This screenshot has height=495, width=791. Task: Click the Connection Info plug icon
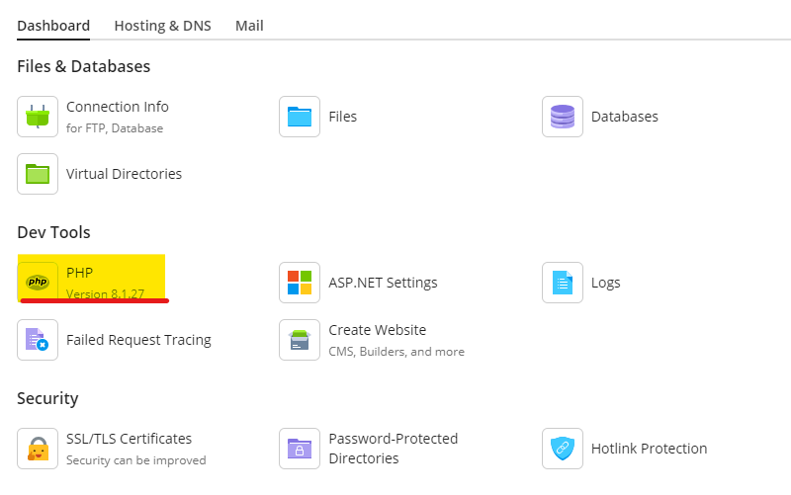coord(38,117)
